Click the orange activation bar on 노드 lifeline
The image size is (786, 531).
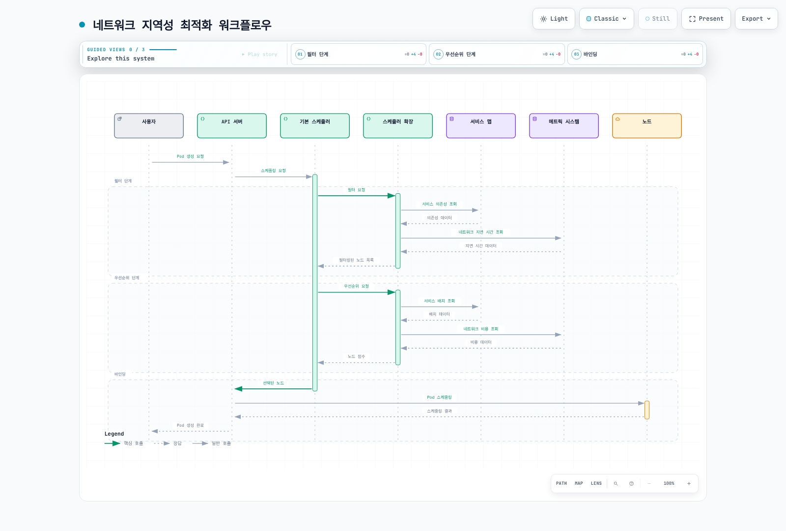(647, 410)
